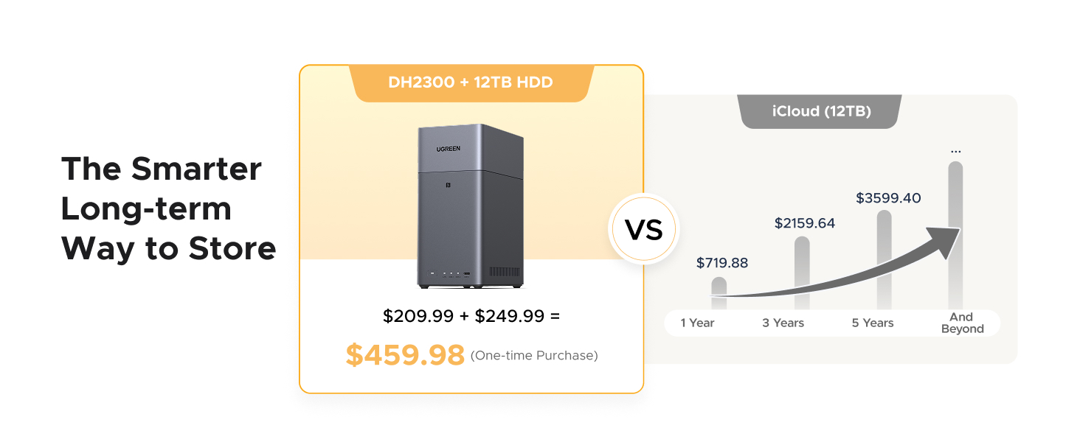
Task: Select the iCloud (12TB) tab
Action: click(x=821, y=111)
